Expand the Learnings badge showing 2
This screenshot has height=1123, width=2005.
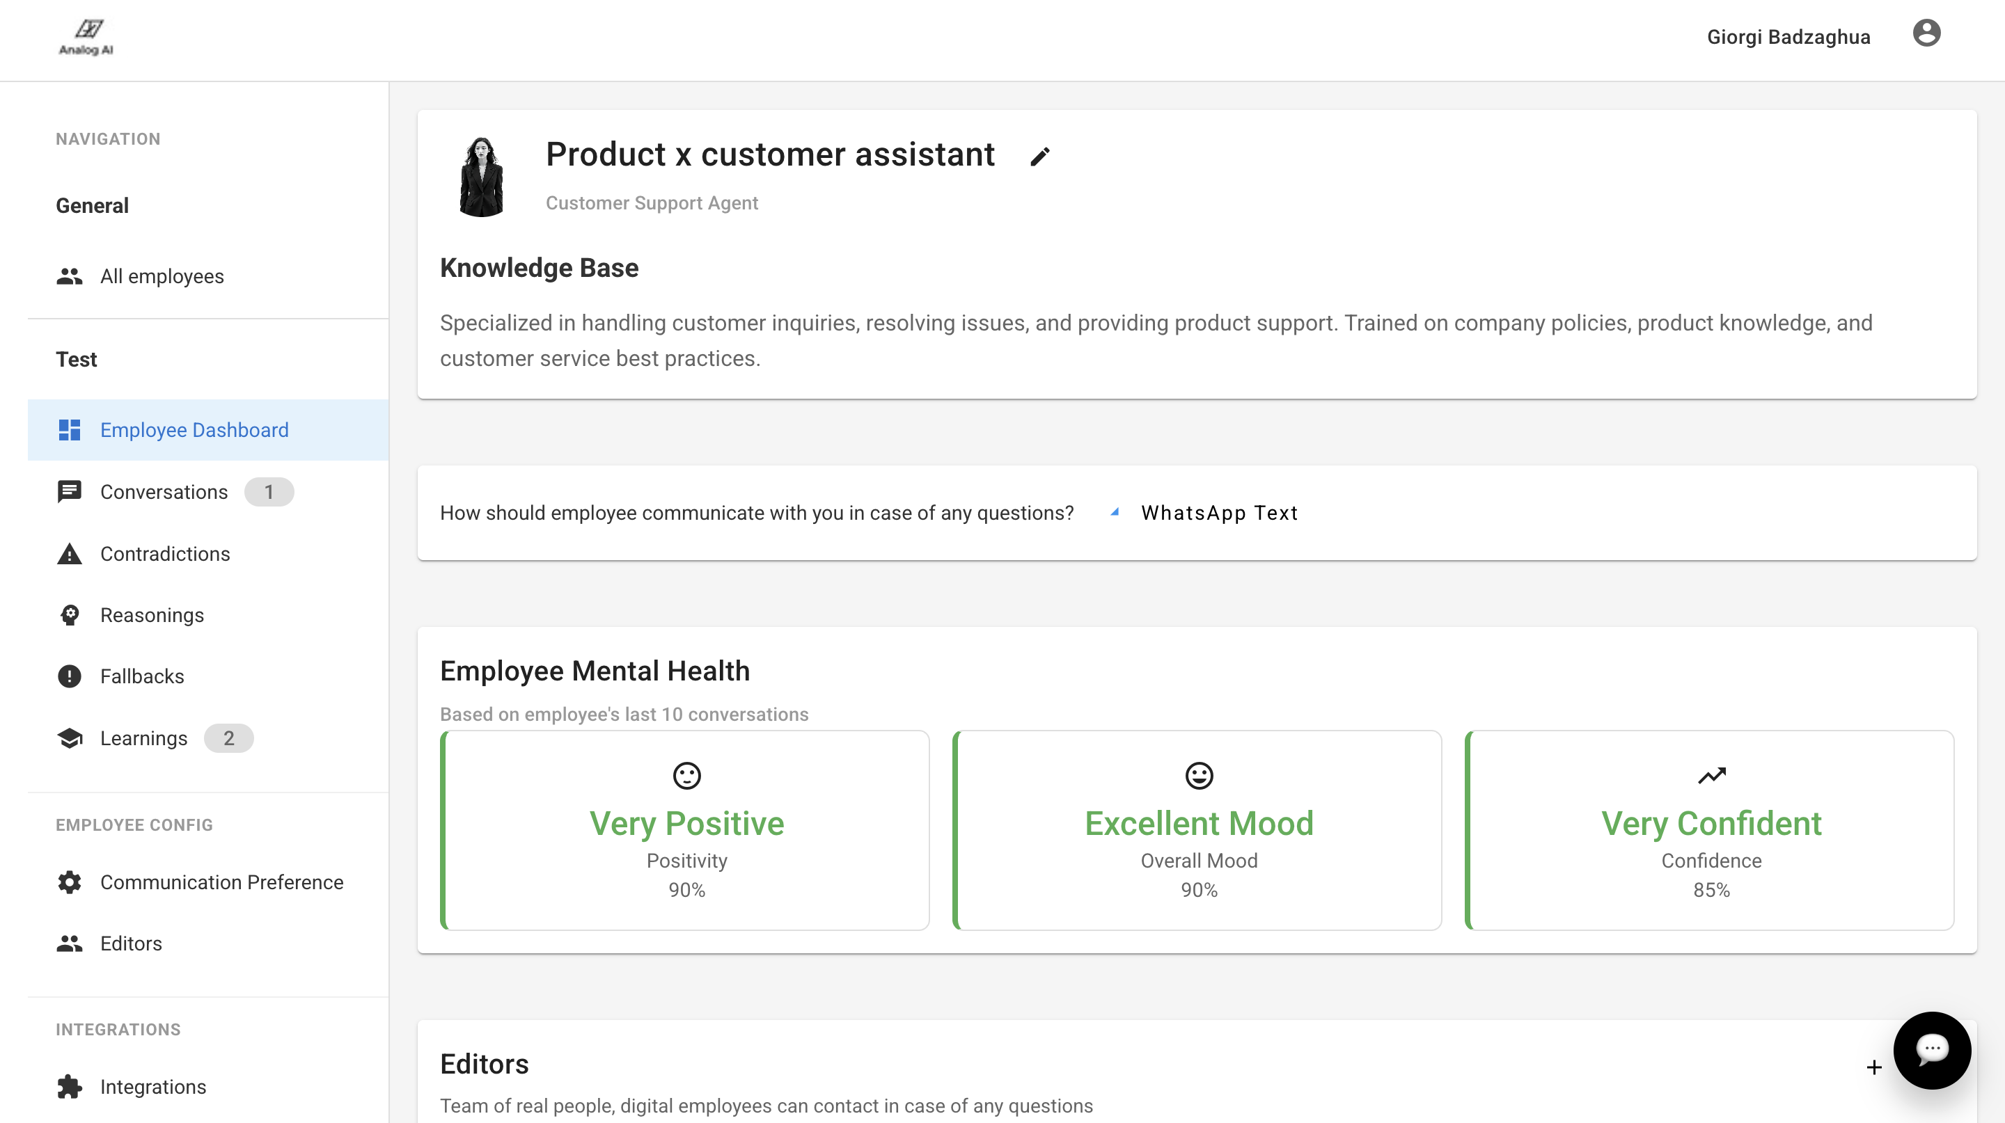[x=228, y=738]
